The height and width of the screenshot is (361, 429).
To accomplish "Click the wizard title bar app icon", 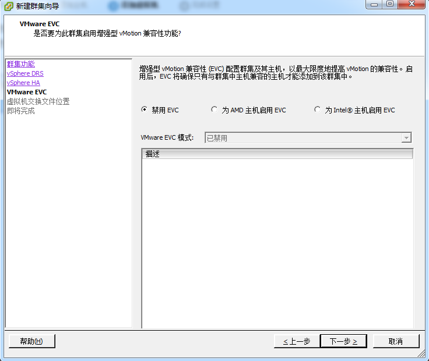I will coord(9,6).
